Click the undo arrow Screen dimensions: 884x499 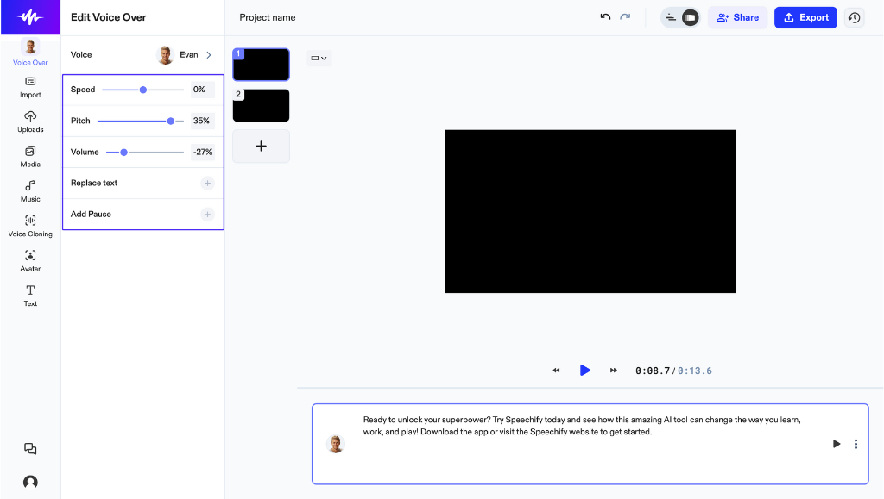tap(605, 17)
